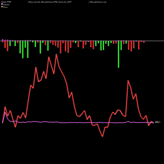Click the red-green Price legend swatch

coord(2,7)
